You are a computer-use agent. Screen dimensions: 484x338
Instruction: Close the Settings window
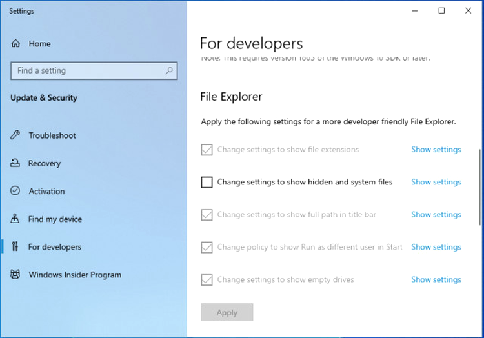[x=468, y=11]
